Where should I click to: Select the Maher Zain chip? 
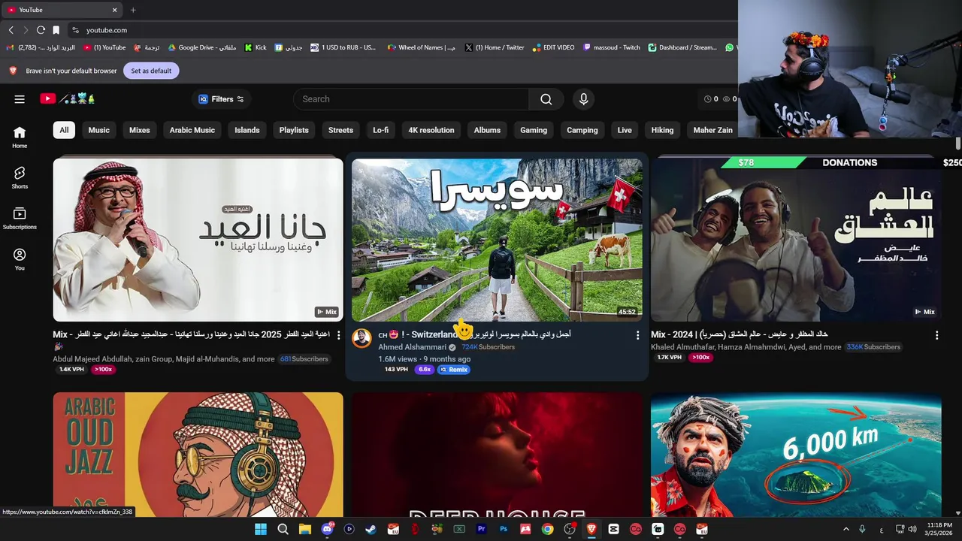[712, 130]
